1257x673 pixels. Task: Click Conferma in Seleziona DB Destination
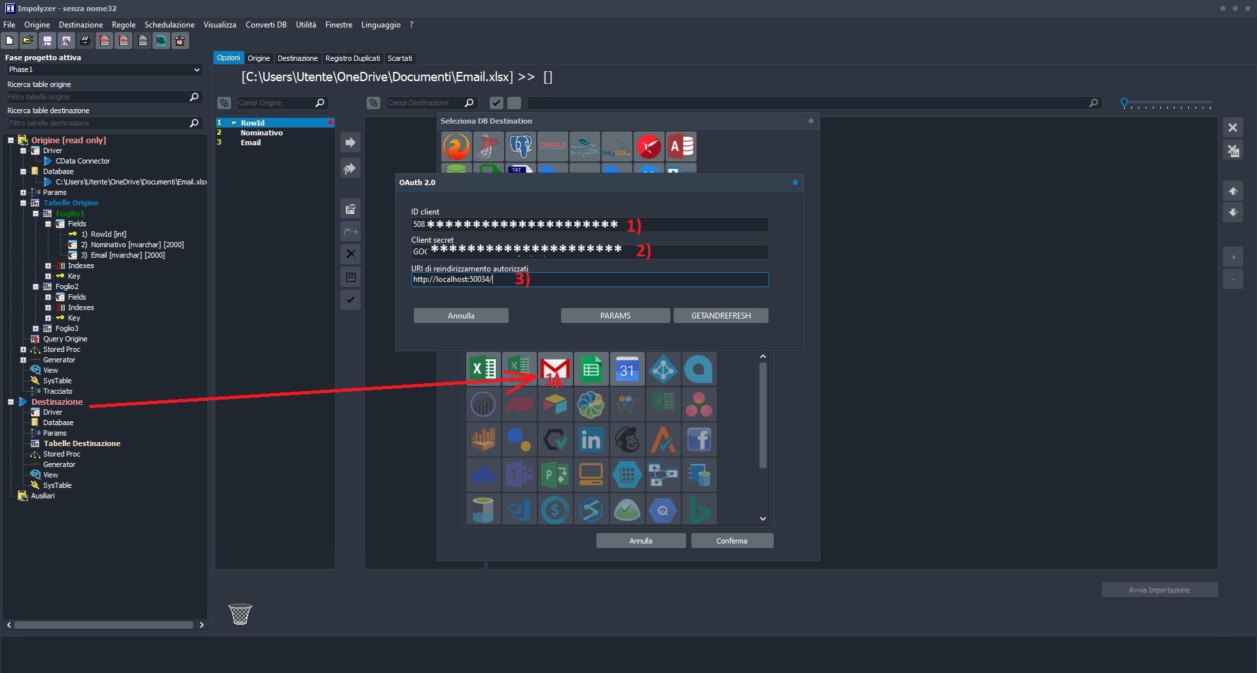pos(732,541)
